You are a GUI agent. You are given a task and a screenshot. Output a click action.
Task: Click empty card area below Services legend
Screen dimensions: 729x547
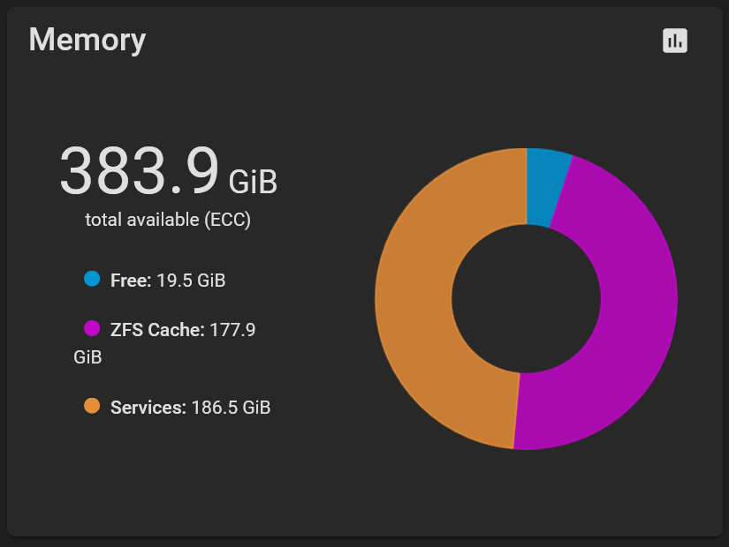pos(177,476)
